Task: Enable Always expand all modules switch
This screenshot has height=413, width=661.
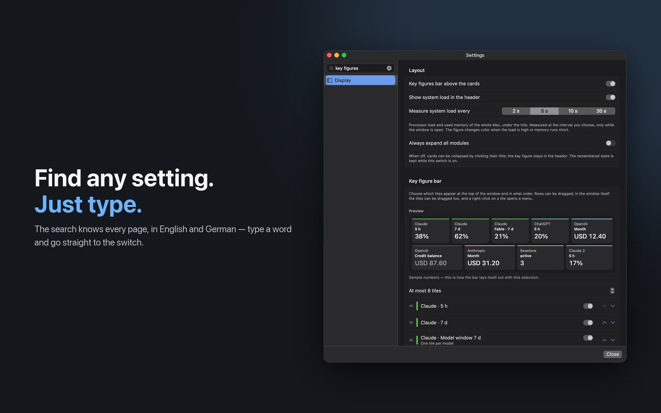Action: 611,143
